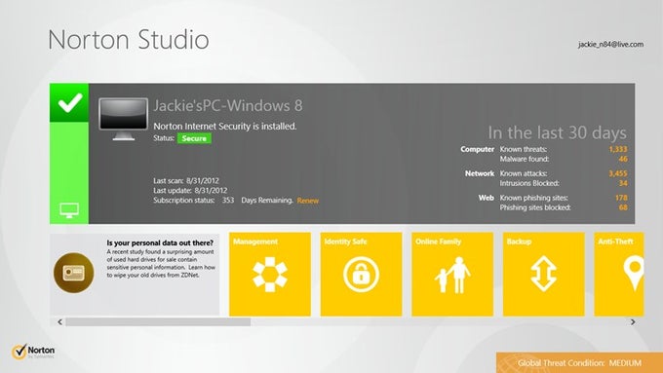This screenshot has width=663, height=373.
Task: Click 'In the last 30 days' heading
Action: pyautogui.click(x=558, y=132)
